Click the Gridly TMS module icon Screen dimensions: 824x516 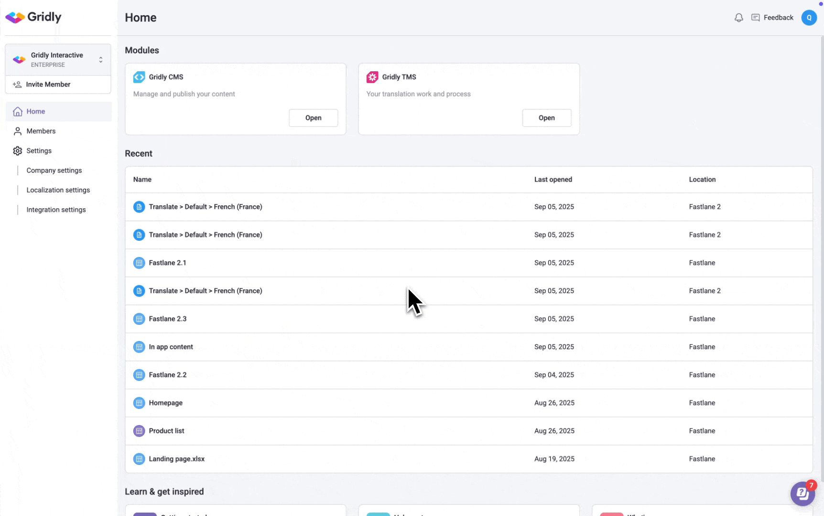pyautogui.click(x=372, y=77)
